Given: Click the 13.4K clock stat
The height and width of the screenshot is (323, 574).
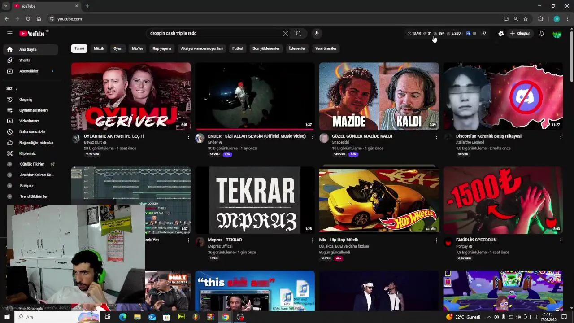Looking at the screenshot, I should [x=414, y=34].
